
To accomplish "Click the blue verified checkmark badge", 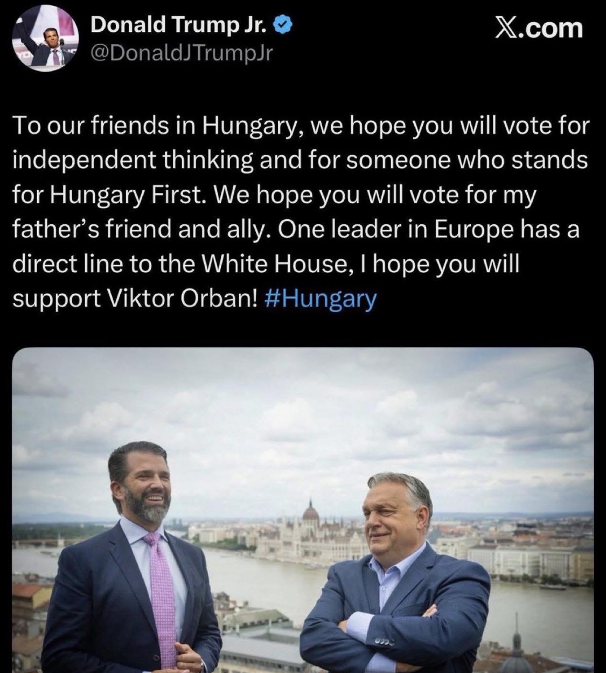I will click(x=283, y=24).
